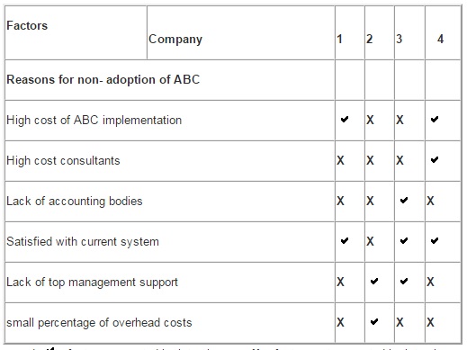Screen dimensions: 467x350
Task: Click the checkmark for Lack of top management support, company 3
Action: coord(404,282)
